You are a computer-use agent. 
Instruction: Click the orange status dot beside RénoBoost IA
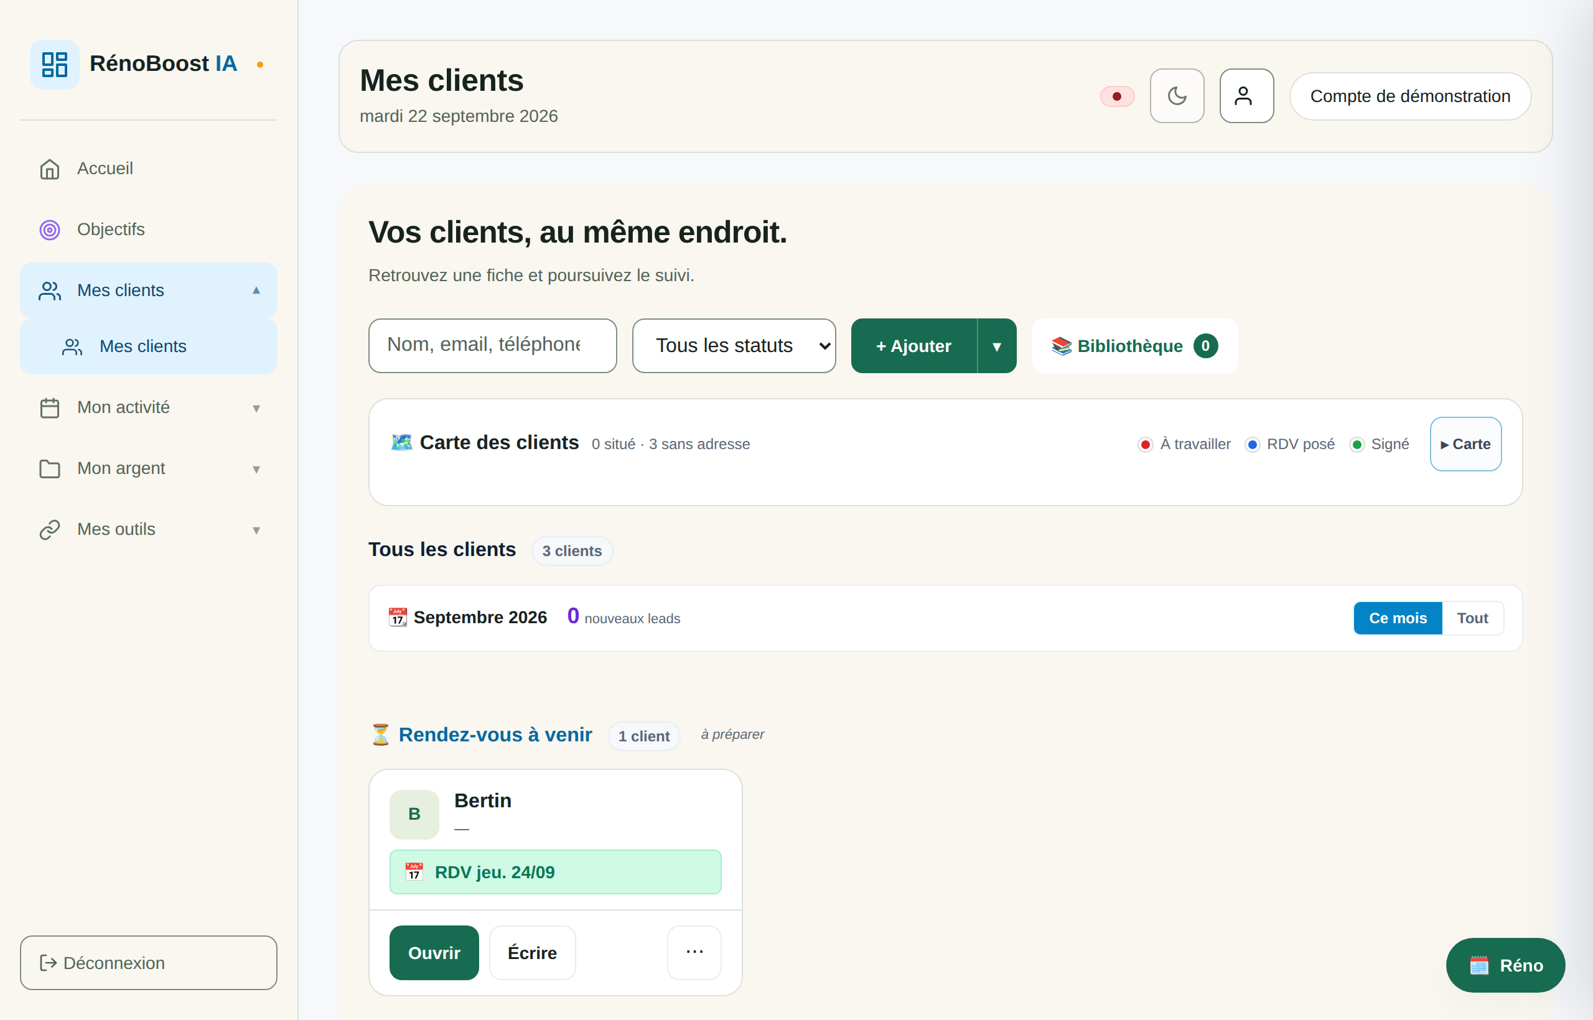pos(259,65)
